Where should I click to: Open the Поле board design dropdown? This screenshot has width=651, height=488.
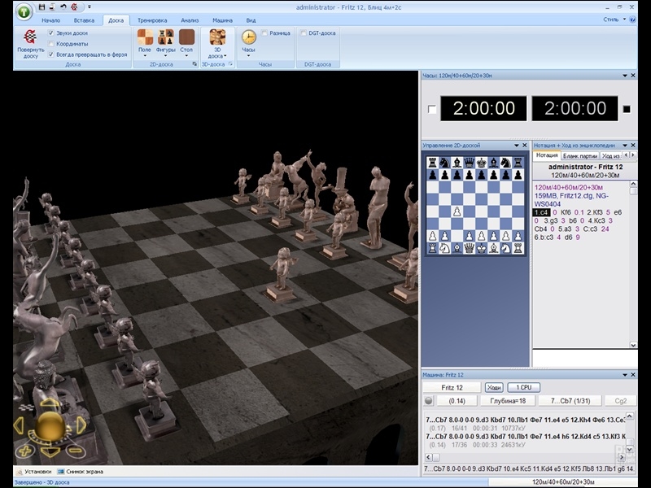click(145, 50)
